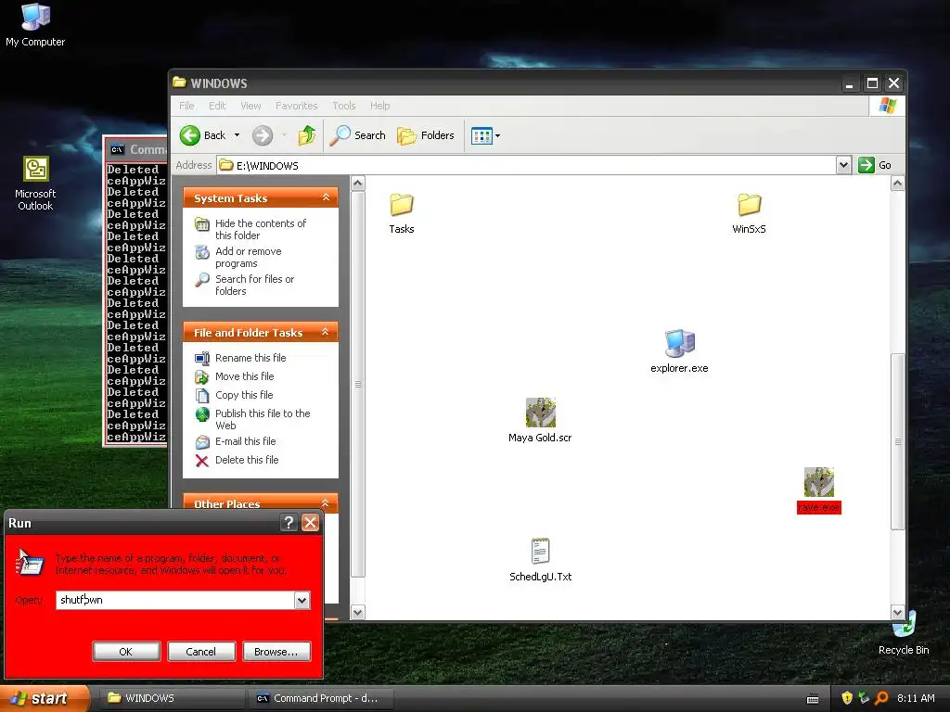Click the on-screen keyboard icon in taskbar
The width and height of the screenshot is (950, 712).
tap(813, 699)
